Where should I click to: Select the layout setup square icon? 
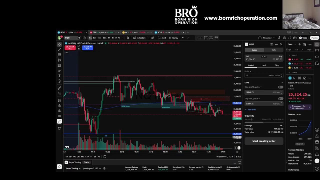pyautogui.click(x=260, y=38)
